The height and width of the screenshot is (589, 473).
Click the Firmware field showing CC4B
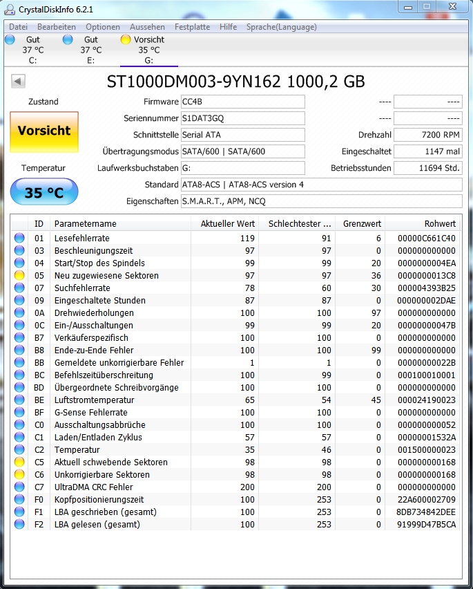point(243,102)
